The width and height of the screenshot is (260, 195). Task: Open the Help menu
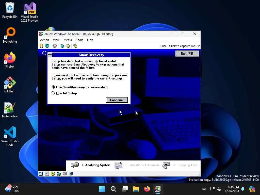coord(90,40)
